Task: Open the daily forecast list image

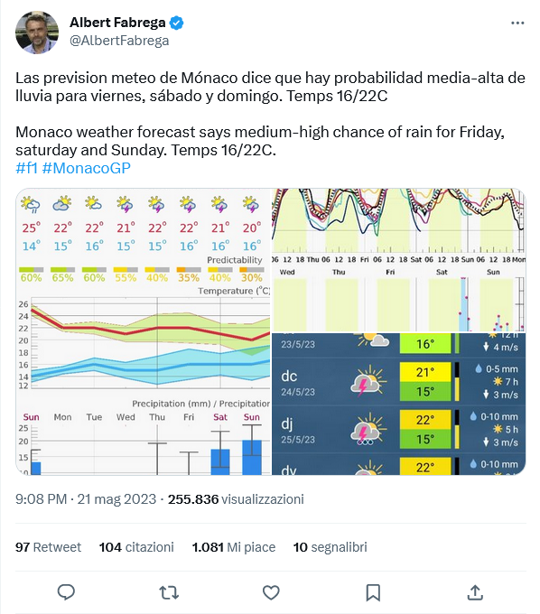Action: (x=398, y=405)
